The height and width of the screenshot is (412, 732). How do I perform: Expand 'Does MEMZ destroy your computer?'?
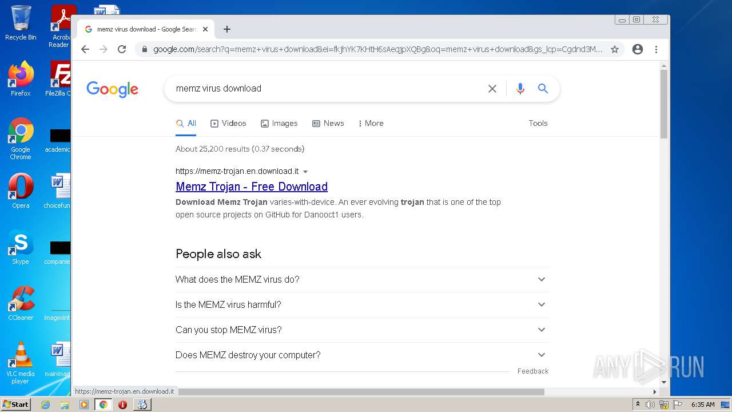tap(361, 355)
